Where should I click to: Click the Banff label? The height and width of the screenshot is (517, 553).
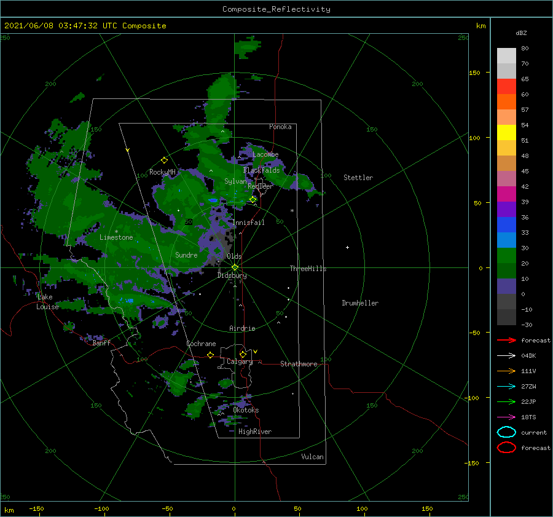tap(101, 342)
